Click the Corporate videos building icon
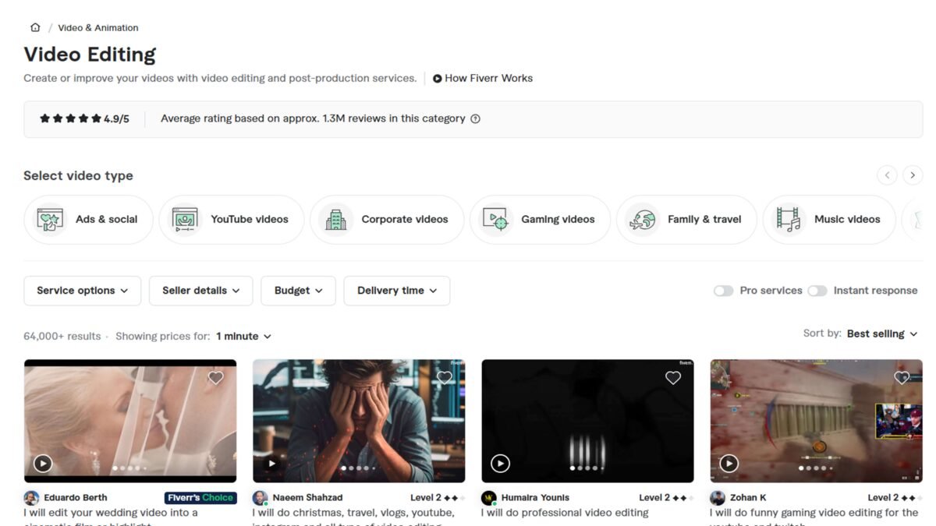The height and width of the screenshot is (526, 936). (335, 219)
